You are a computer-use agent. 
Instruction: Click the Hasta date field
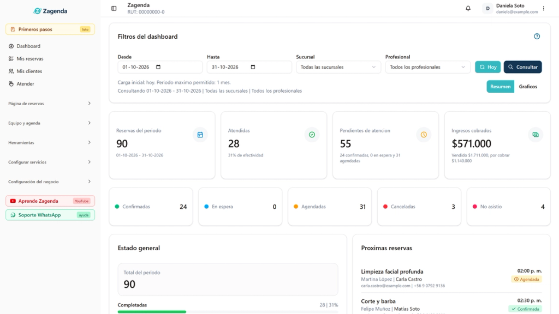[x=249, y=67]
